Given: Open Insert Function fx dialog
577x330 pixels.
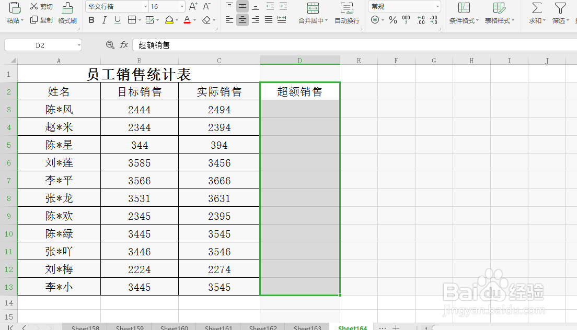Looking at the screenshot, I should (x=124, y=45).
